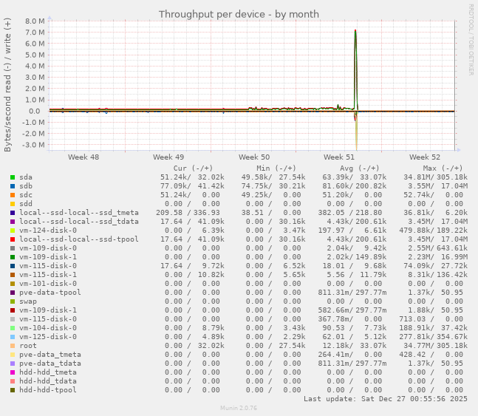This screenshot has width=478, height=416.
Task: Click the graph title 'Throughput per device - by month'
Action: (x=239, y=14)
